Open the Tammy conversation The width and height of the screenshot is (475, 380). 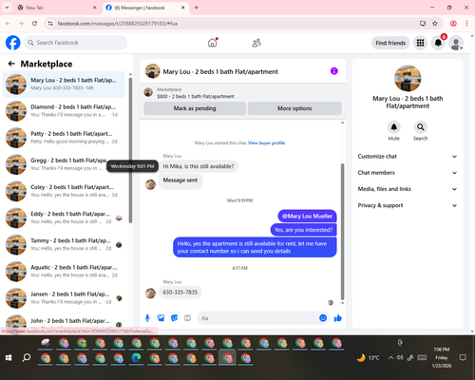(64, 244)
